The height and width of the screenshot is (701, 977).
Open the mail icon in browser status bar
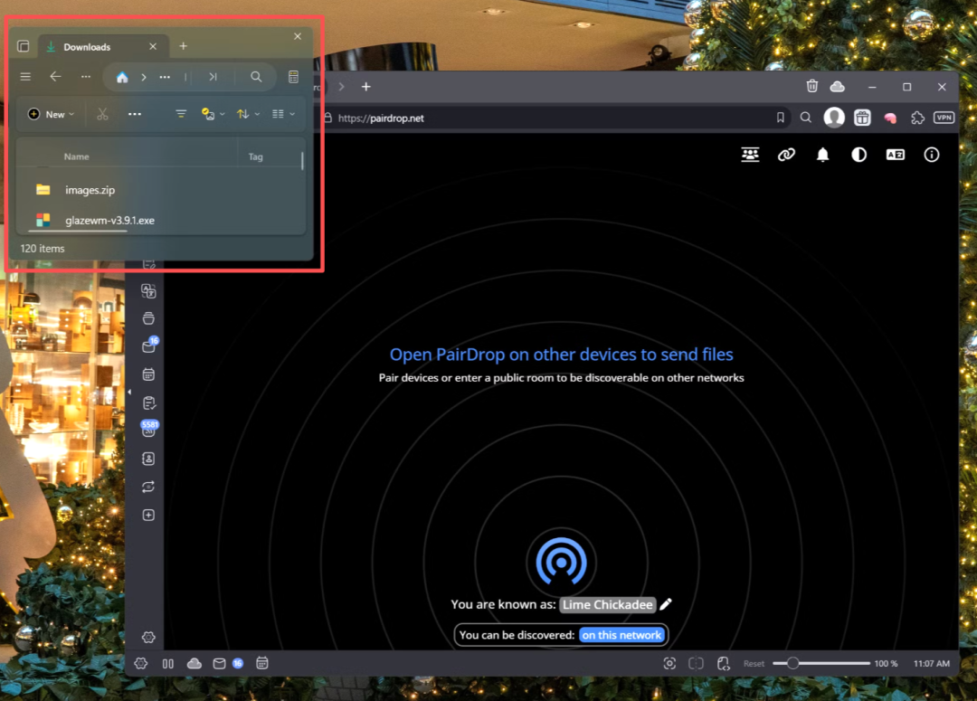pyautogui.click(x=219, y=664)
